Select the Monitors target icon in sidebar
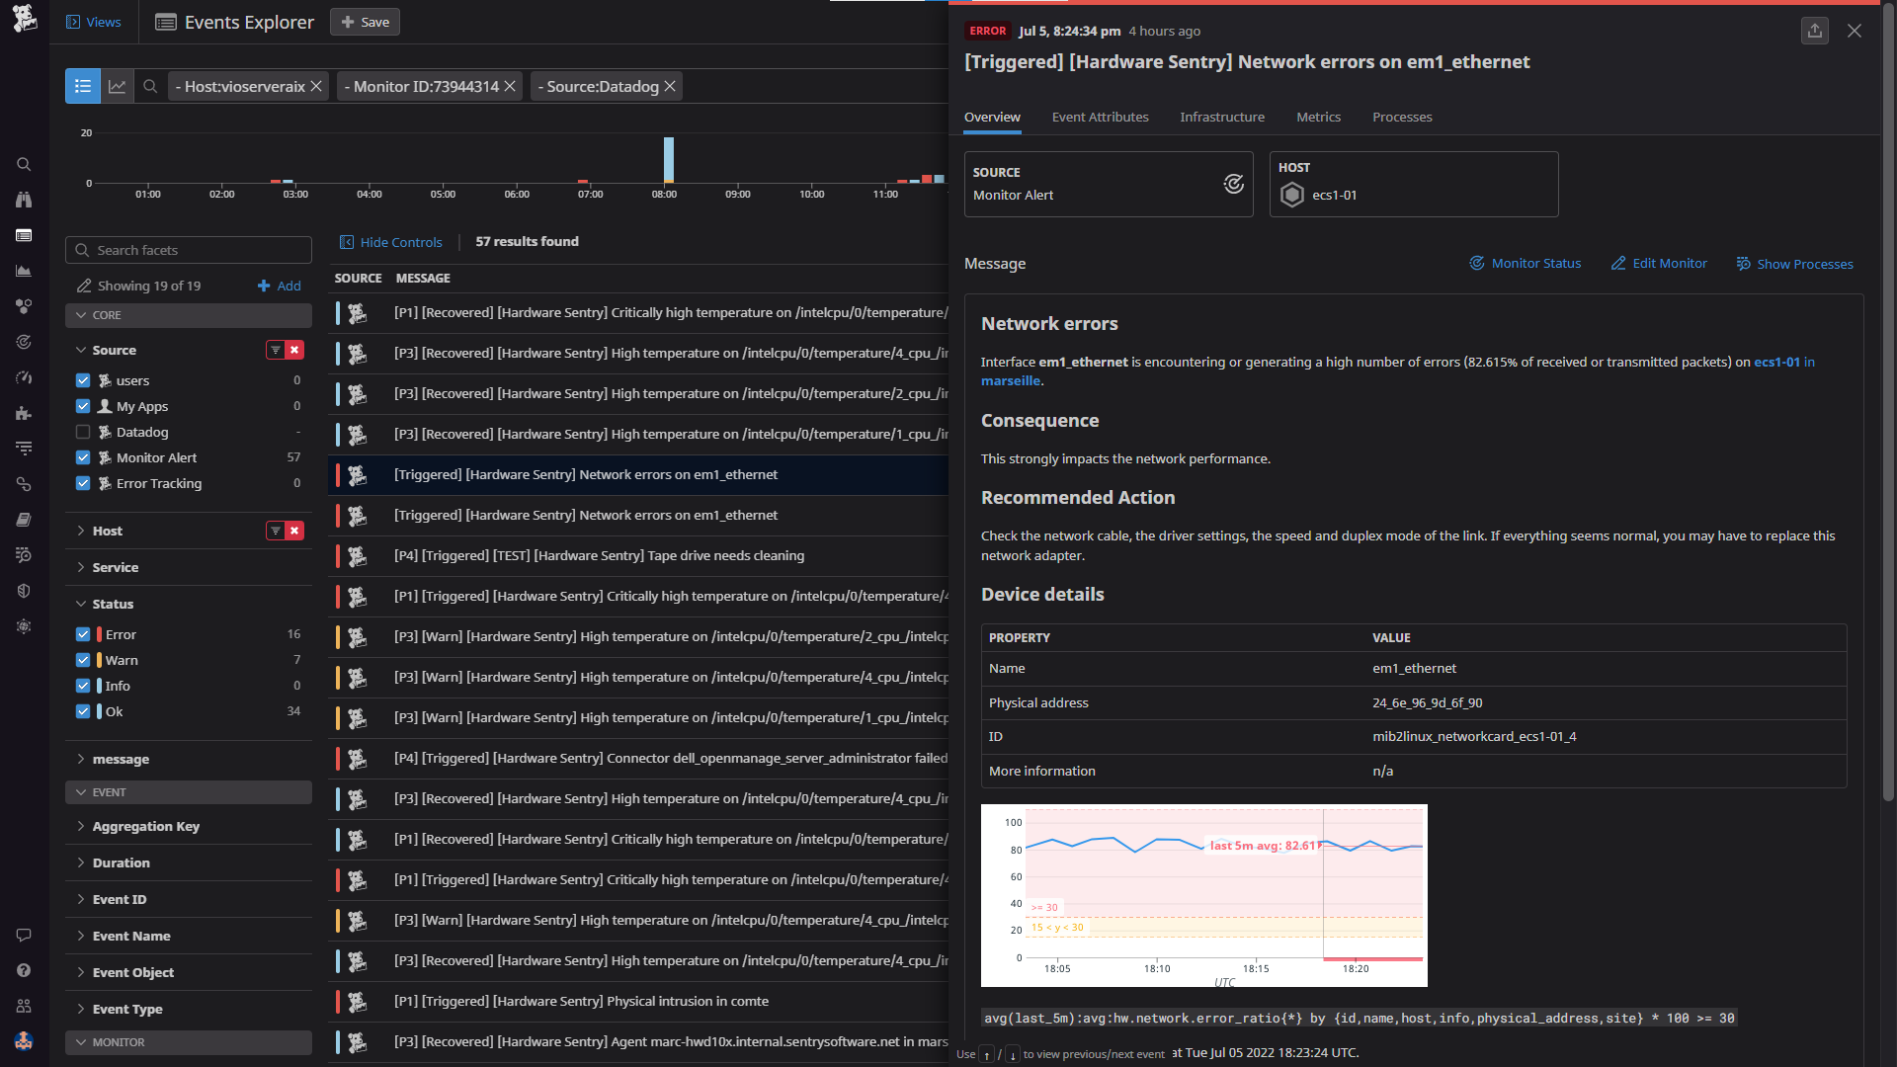This screenshot has width=1897, height=1067. (24, 342)
